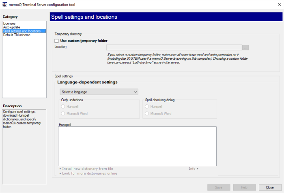284x193 pixels.
Task: Choose Microsoft Word under Curly underlines
Action: tap(63, 113)
